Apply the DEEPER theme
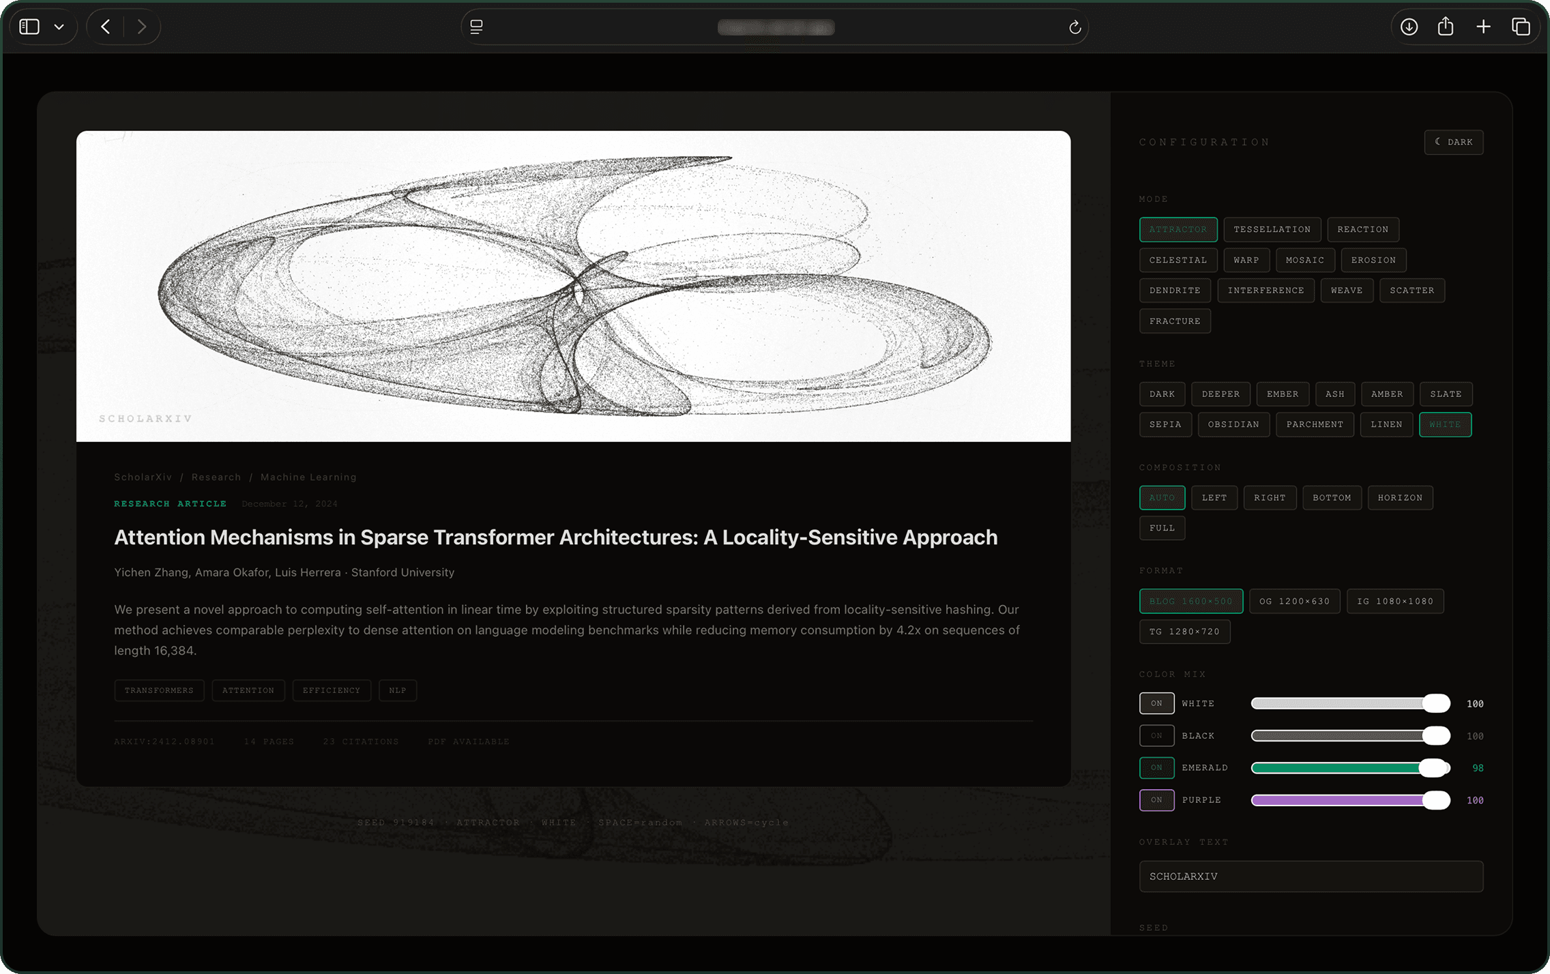The height and width of the screenshot is (974, 1550). (1220, 394)
